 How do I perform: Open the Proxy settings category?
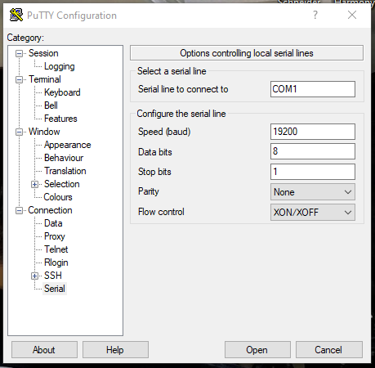click(x=55, y=236)
